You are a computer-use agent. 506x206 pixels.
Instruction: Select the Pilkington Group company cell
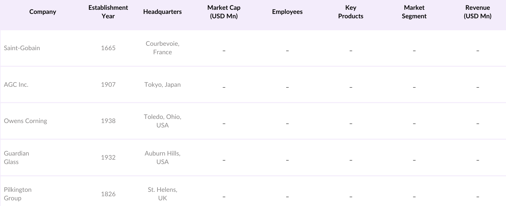point(18,194)
